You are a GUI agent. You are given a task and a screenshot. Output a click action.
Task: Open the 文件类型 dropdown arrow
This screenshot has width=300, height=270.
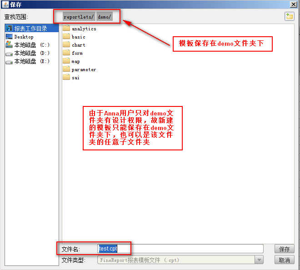point(259,260)
